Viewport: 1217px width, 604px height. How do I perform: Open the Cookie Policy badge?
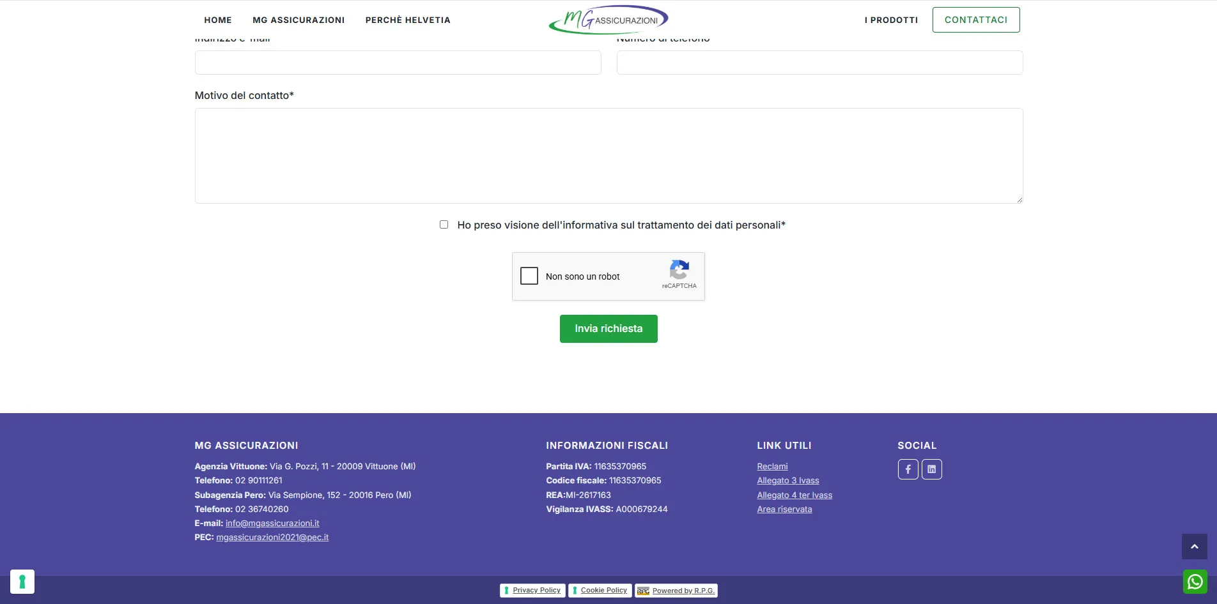click(x=600, y=591)
